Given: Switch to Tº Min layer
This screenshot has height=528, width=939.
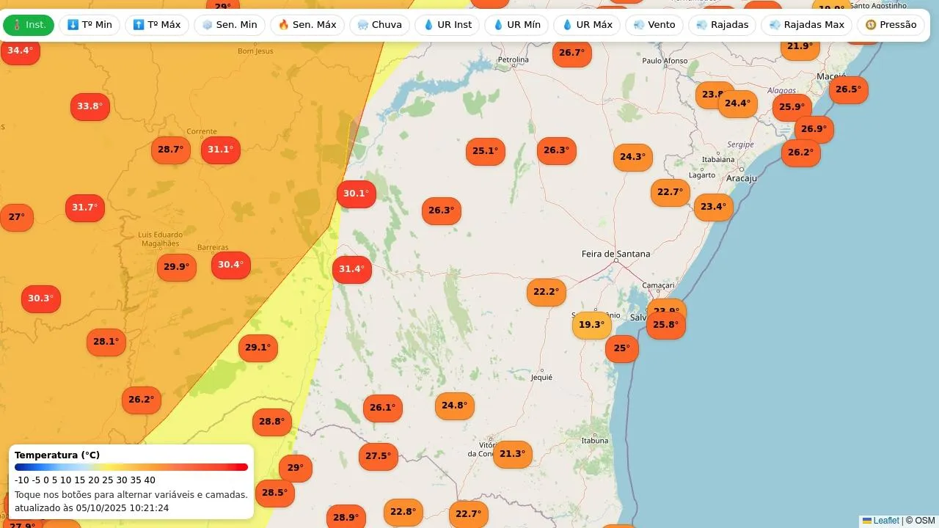Looking at the screenshot, I should 89,25.
